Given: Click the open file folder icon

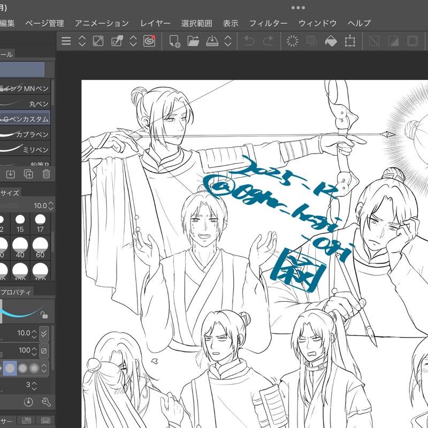Looking at the screenshot, I should [x=193, y=41].
